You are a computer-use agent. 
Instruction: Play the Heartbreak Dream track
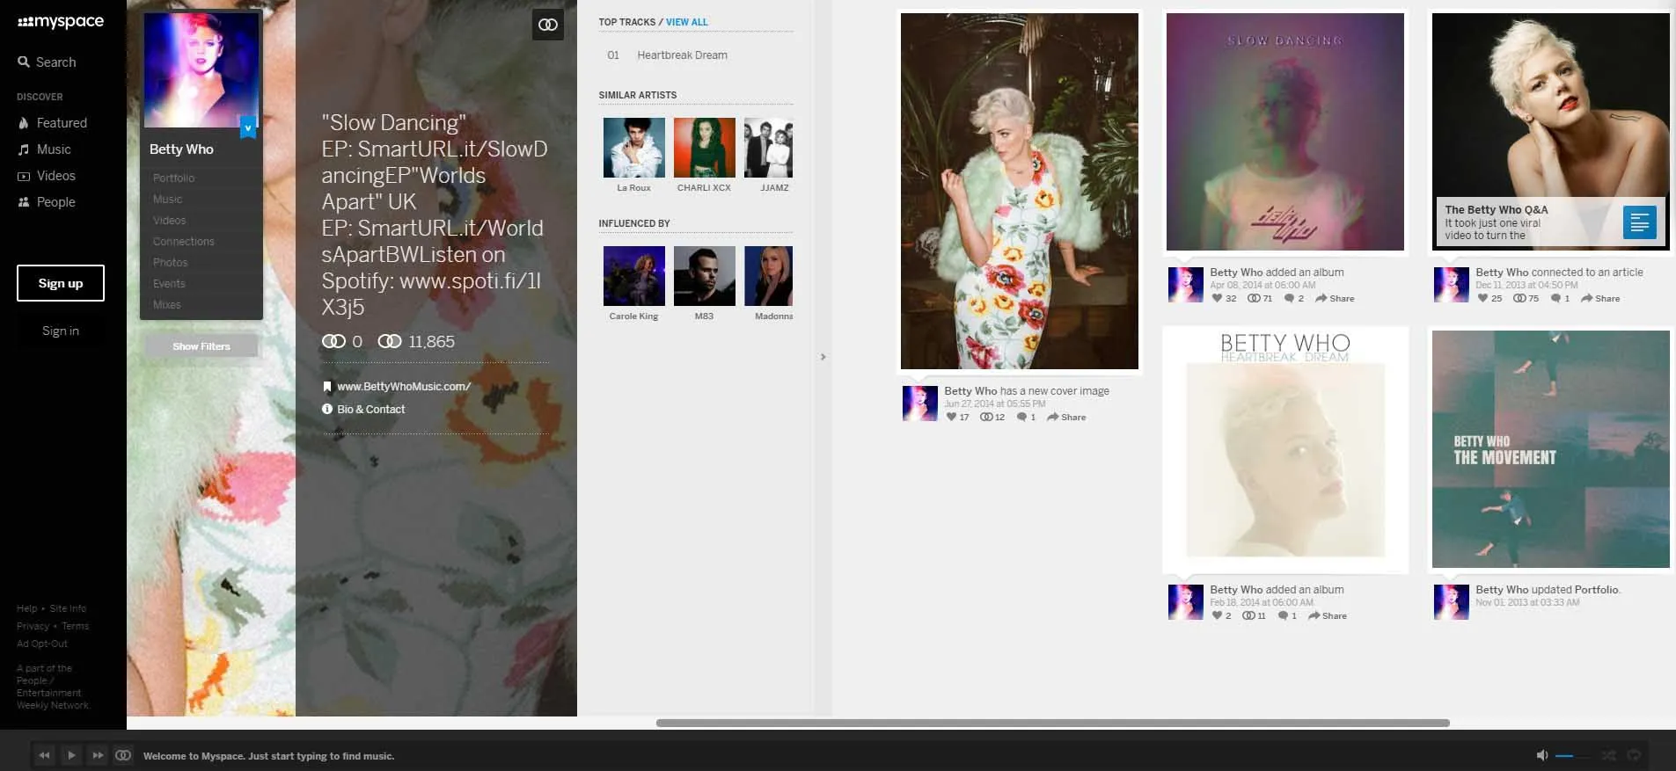pyautogui.click(x=682, y=55)
